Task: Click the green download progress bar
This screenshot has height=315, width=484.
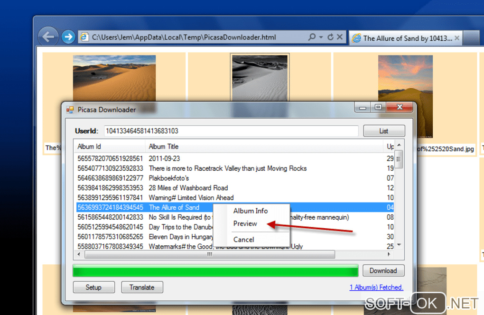Action: (x=215, y=270)
